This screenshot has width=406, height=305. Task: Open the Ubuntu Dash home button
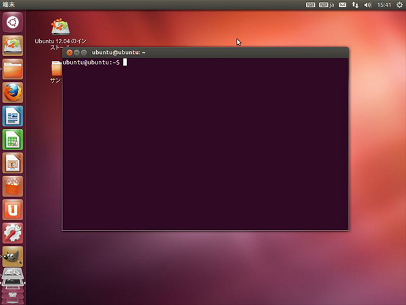[x=13, y=22]
